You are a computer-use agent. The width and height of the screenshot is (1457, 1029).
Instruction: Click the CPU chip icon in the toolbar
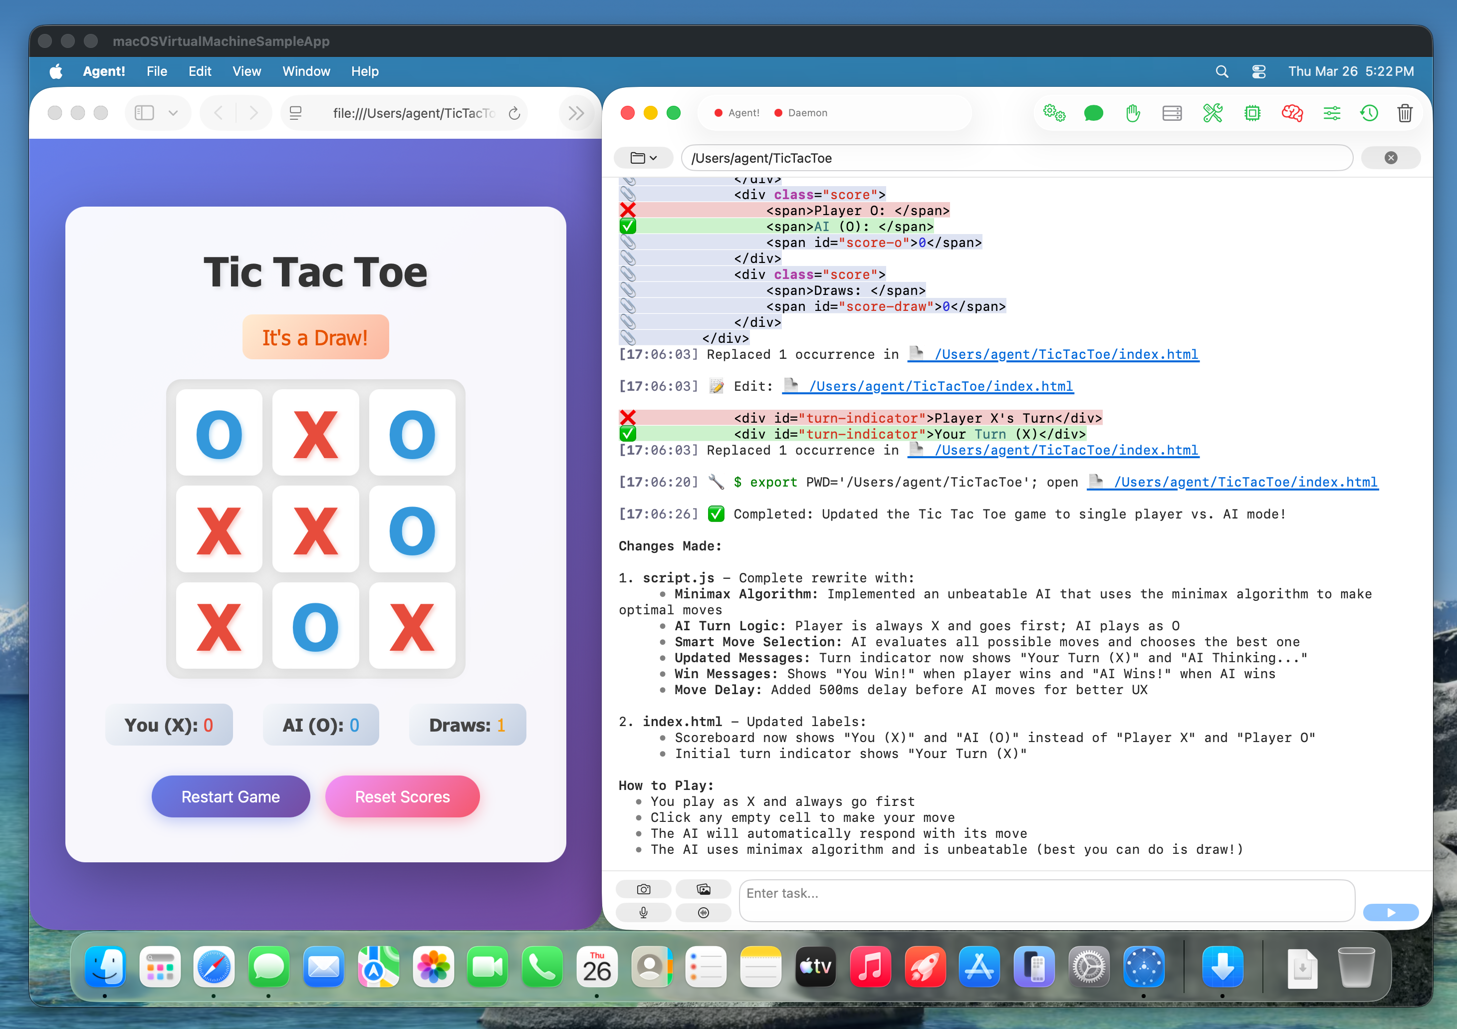point(1252,112)
